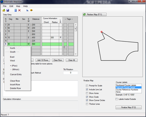Click the data entry table scrollbar thumb
Image resolution: width=146 pixels, height=117 pixels.
point(76,29)
